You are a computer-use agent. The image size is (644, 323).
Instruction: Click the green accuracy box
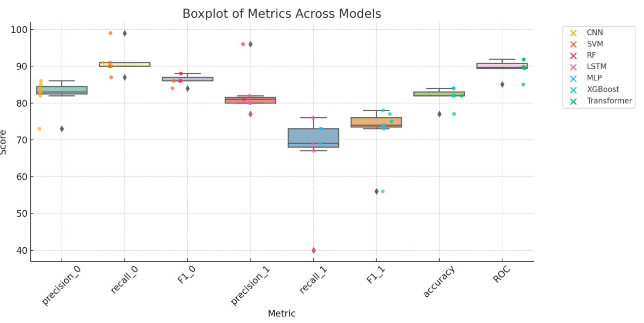[439, 94]
